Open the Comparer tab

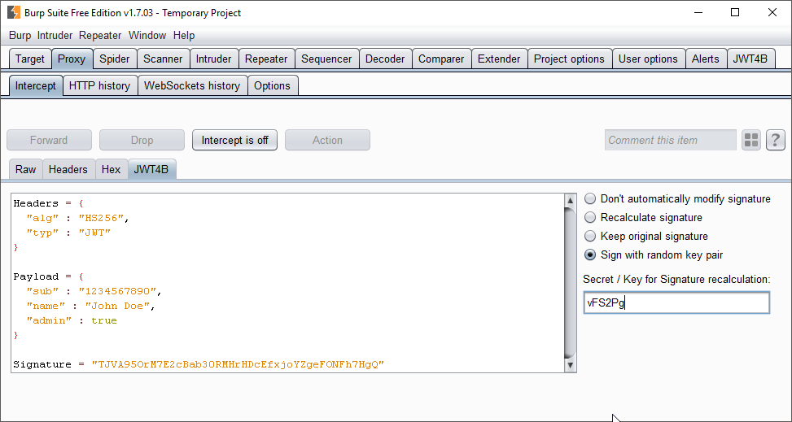coord(441,59)
